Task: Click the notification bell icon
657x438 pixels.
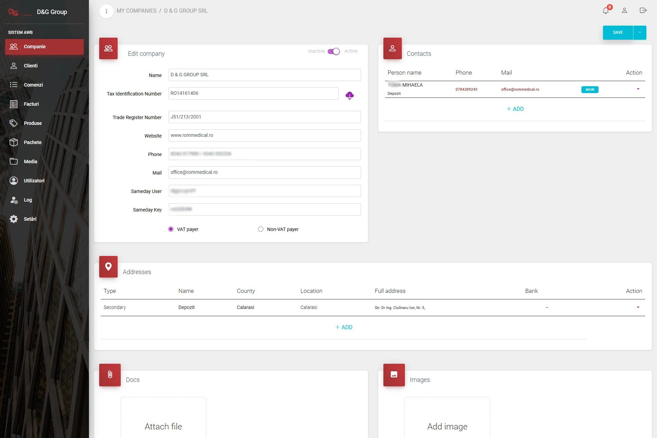Action: [x=605, y=11]
